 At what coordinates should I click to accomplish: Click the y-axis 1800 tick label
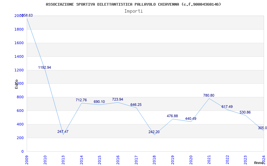[x=19, y=29]
